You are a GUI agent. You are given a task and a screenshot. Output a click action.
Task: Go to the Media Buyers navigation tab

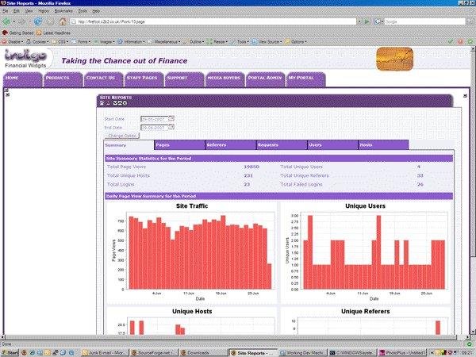(x=225, y=79)
